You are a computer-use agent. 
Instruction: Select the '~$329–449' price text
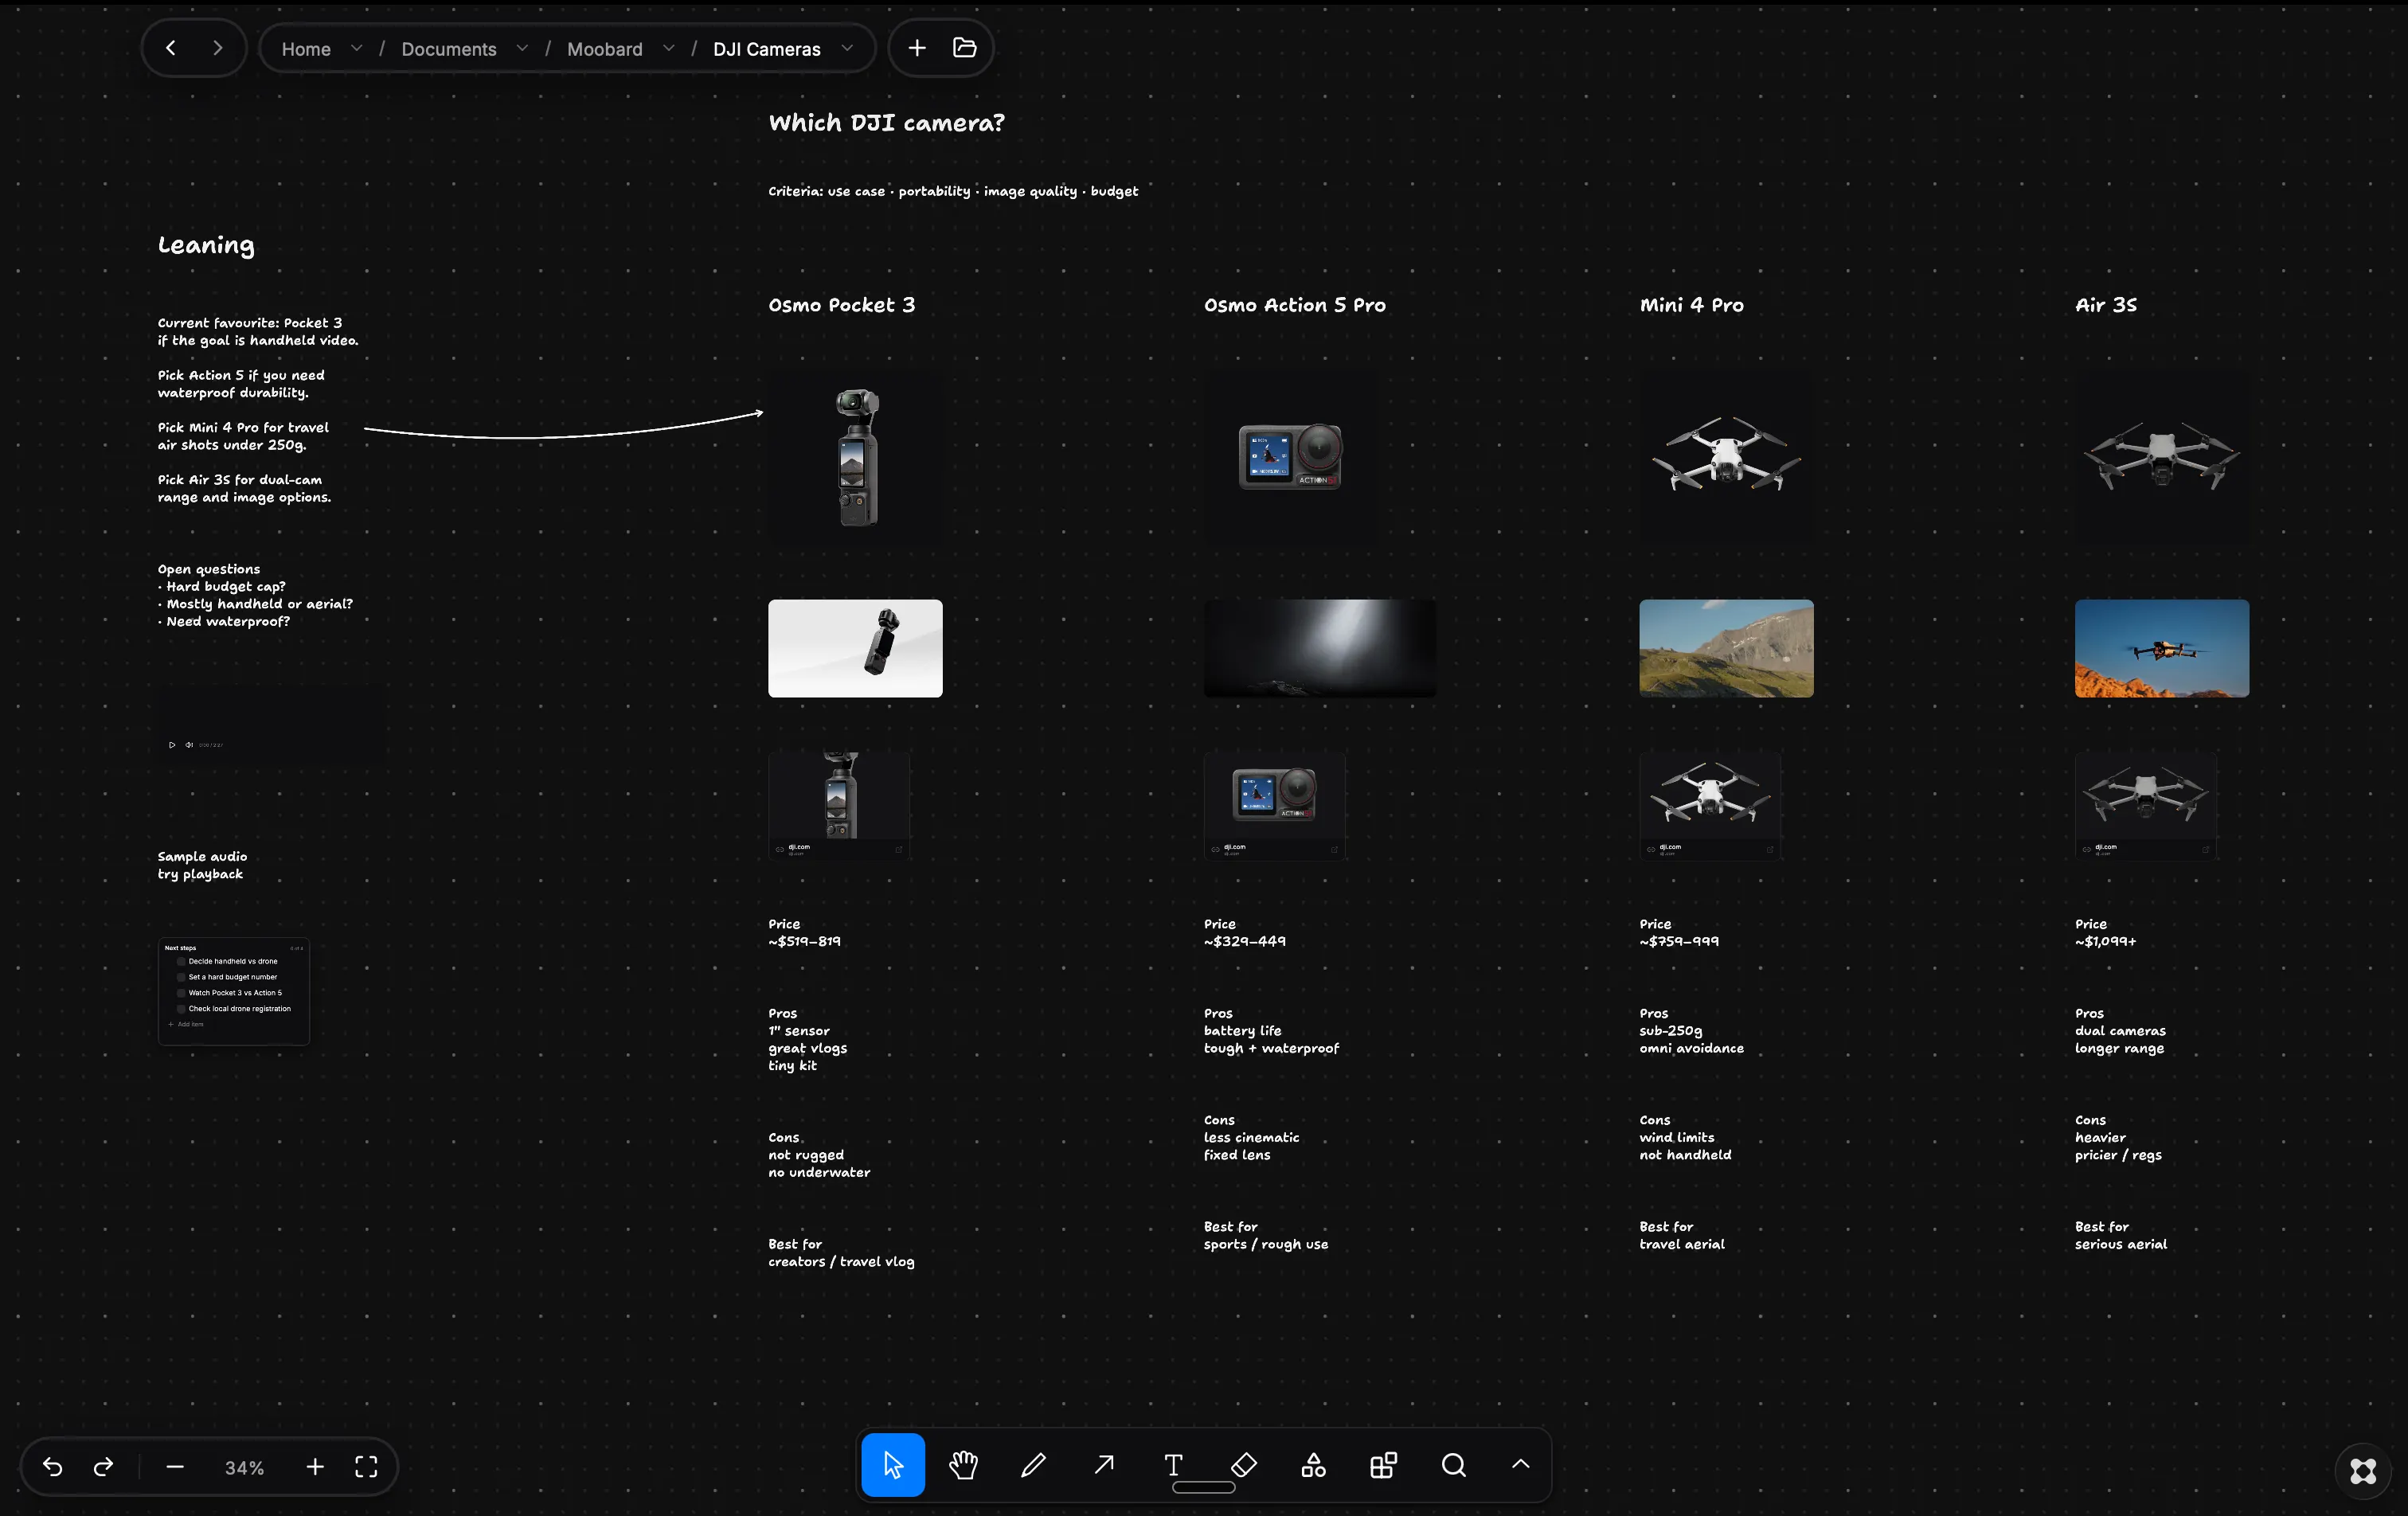coord(1245,941)
